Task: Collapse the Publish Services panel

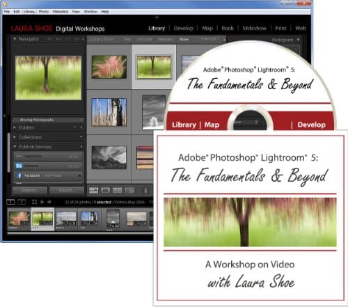Action: 15,147
